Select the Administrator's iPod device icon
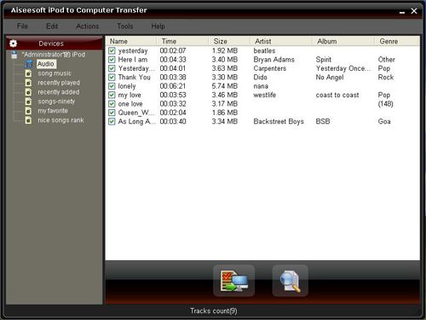Screen dimensions: 426x320 [14, 55]
